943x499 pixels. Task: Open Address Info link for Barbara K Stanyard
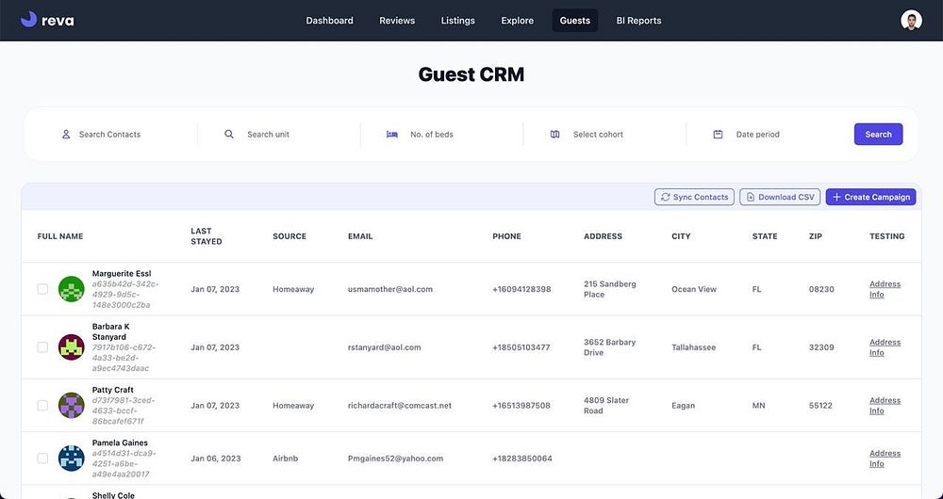point(885,347)
